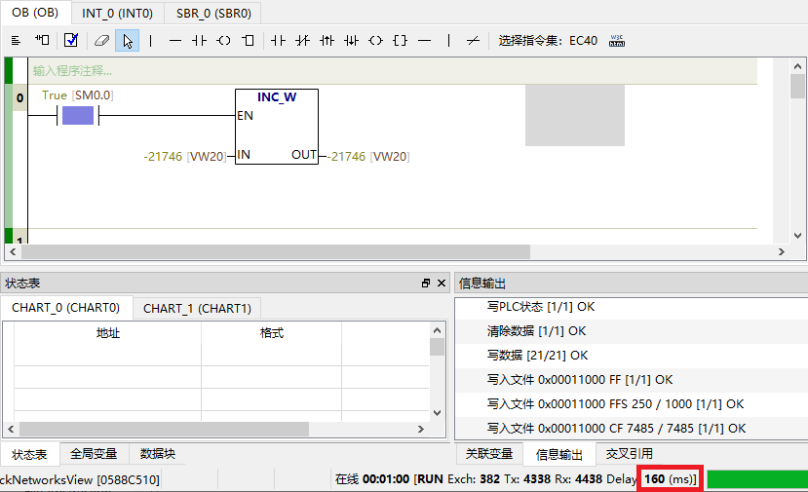Click the W3C HTML icon

click(616, 41)
